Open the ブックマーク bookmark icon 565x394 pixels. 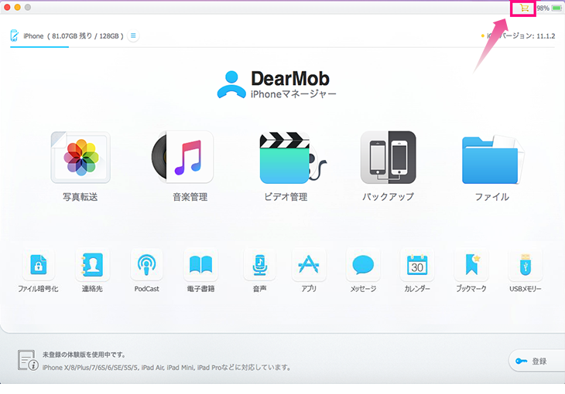point(471,265)
